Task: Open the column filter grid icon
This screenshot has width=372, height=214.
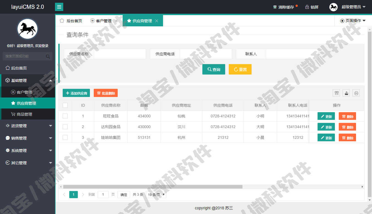Action: pyautogui.click(x=336, y=93)
